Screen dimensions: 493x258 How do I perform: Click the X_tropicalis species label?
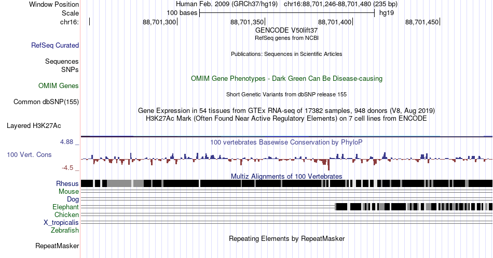(61, 223)
